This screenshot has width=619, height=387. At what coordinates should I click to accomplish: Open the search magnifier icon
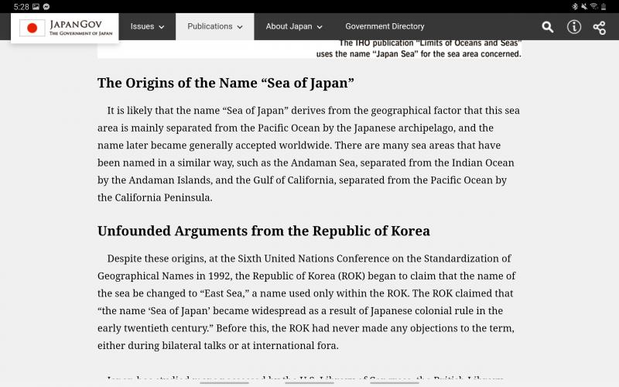[x=548, y=27]
